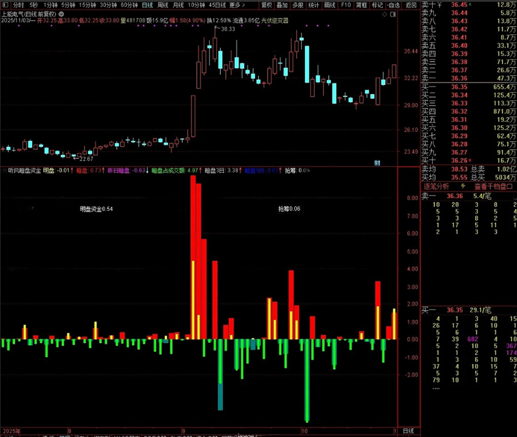Switch to 分时 intraday chart
Image resolution: width=517 pixels, height=437 pixels.
(x=18, y=5)
